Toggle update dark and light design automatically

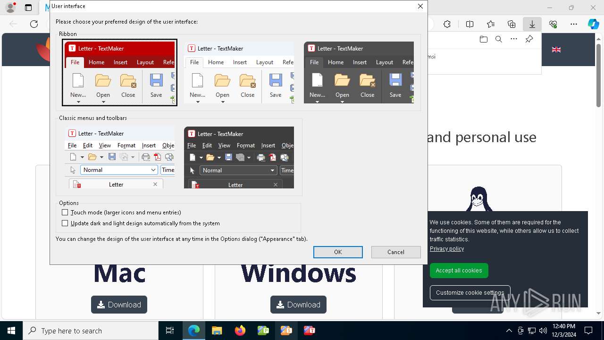tap(65, 223)
